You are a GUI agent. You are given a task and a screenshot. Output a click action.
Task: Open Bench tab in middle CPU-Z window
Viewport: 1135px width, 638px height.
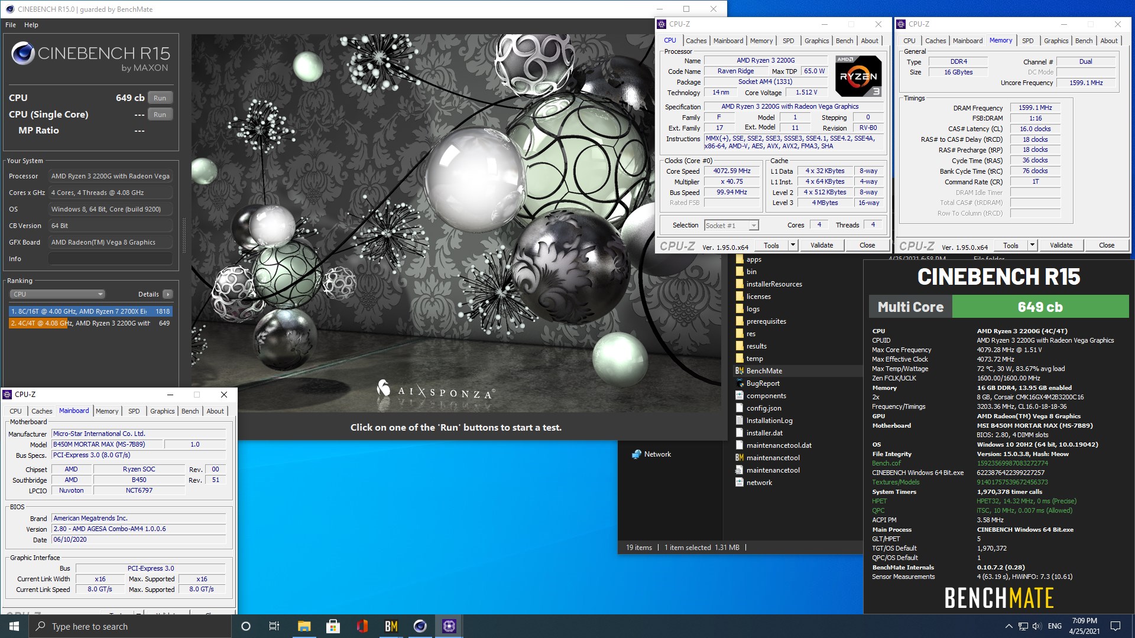click(x=844, y=41)
